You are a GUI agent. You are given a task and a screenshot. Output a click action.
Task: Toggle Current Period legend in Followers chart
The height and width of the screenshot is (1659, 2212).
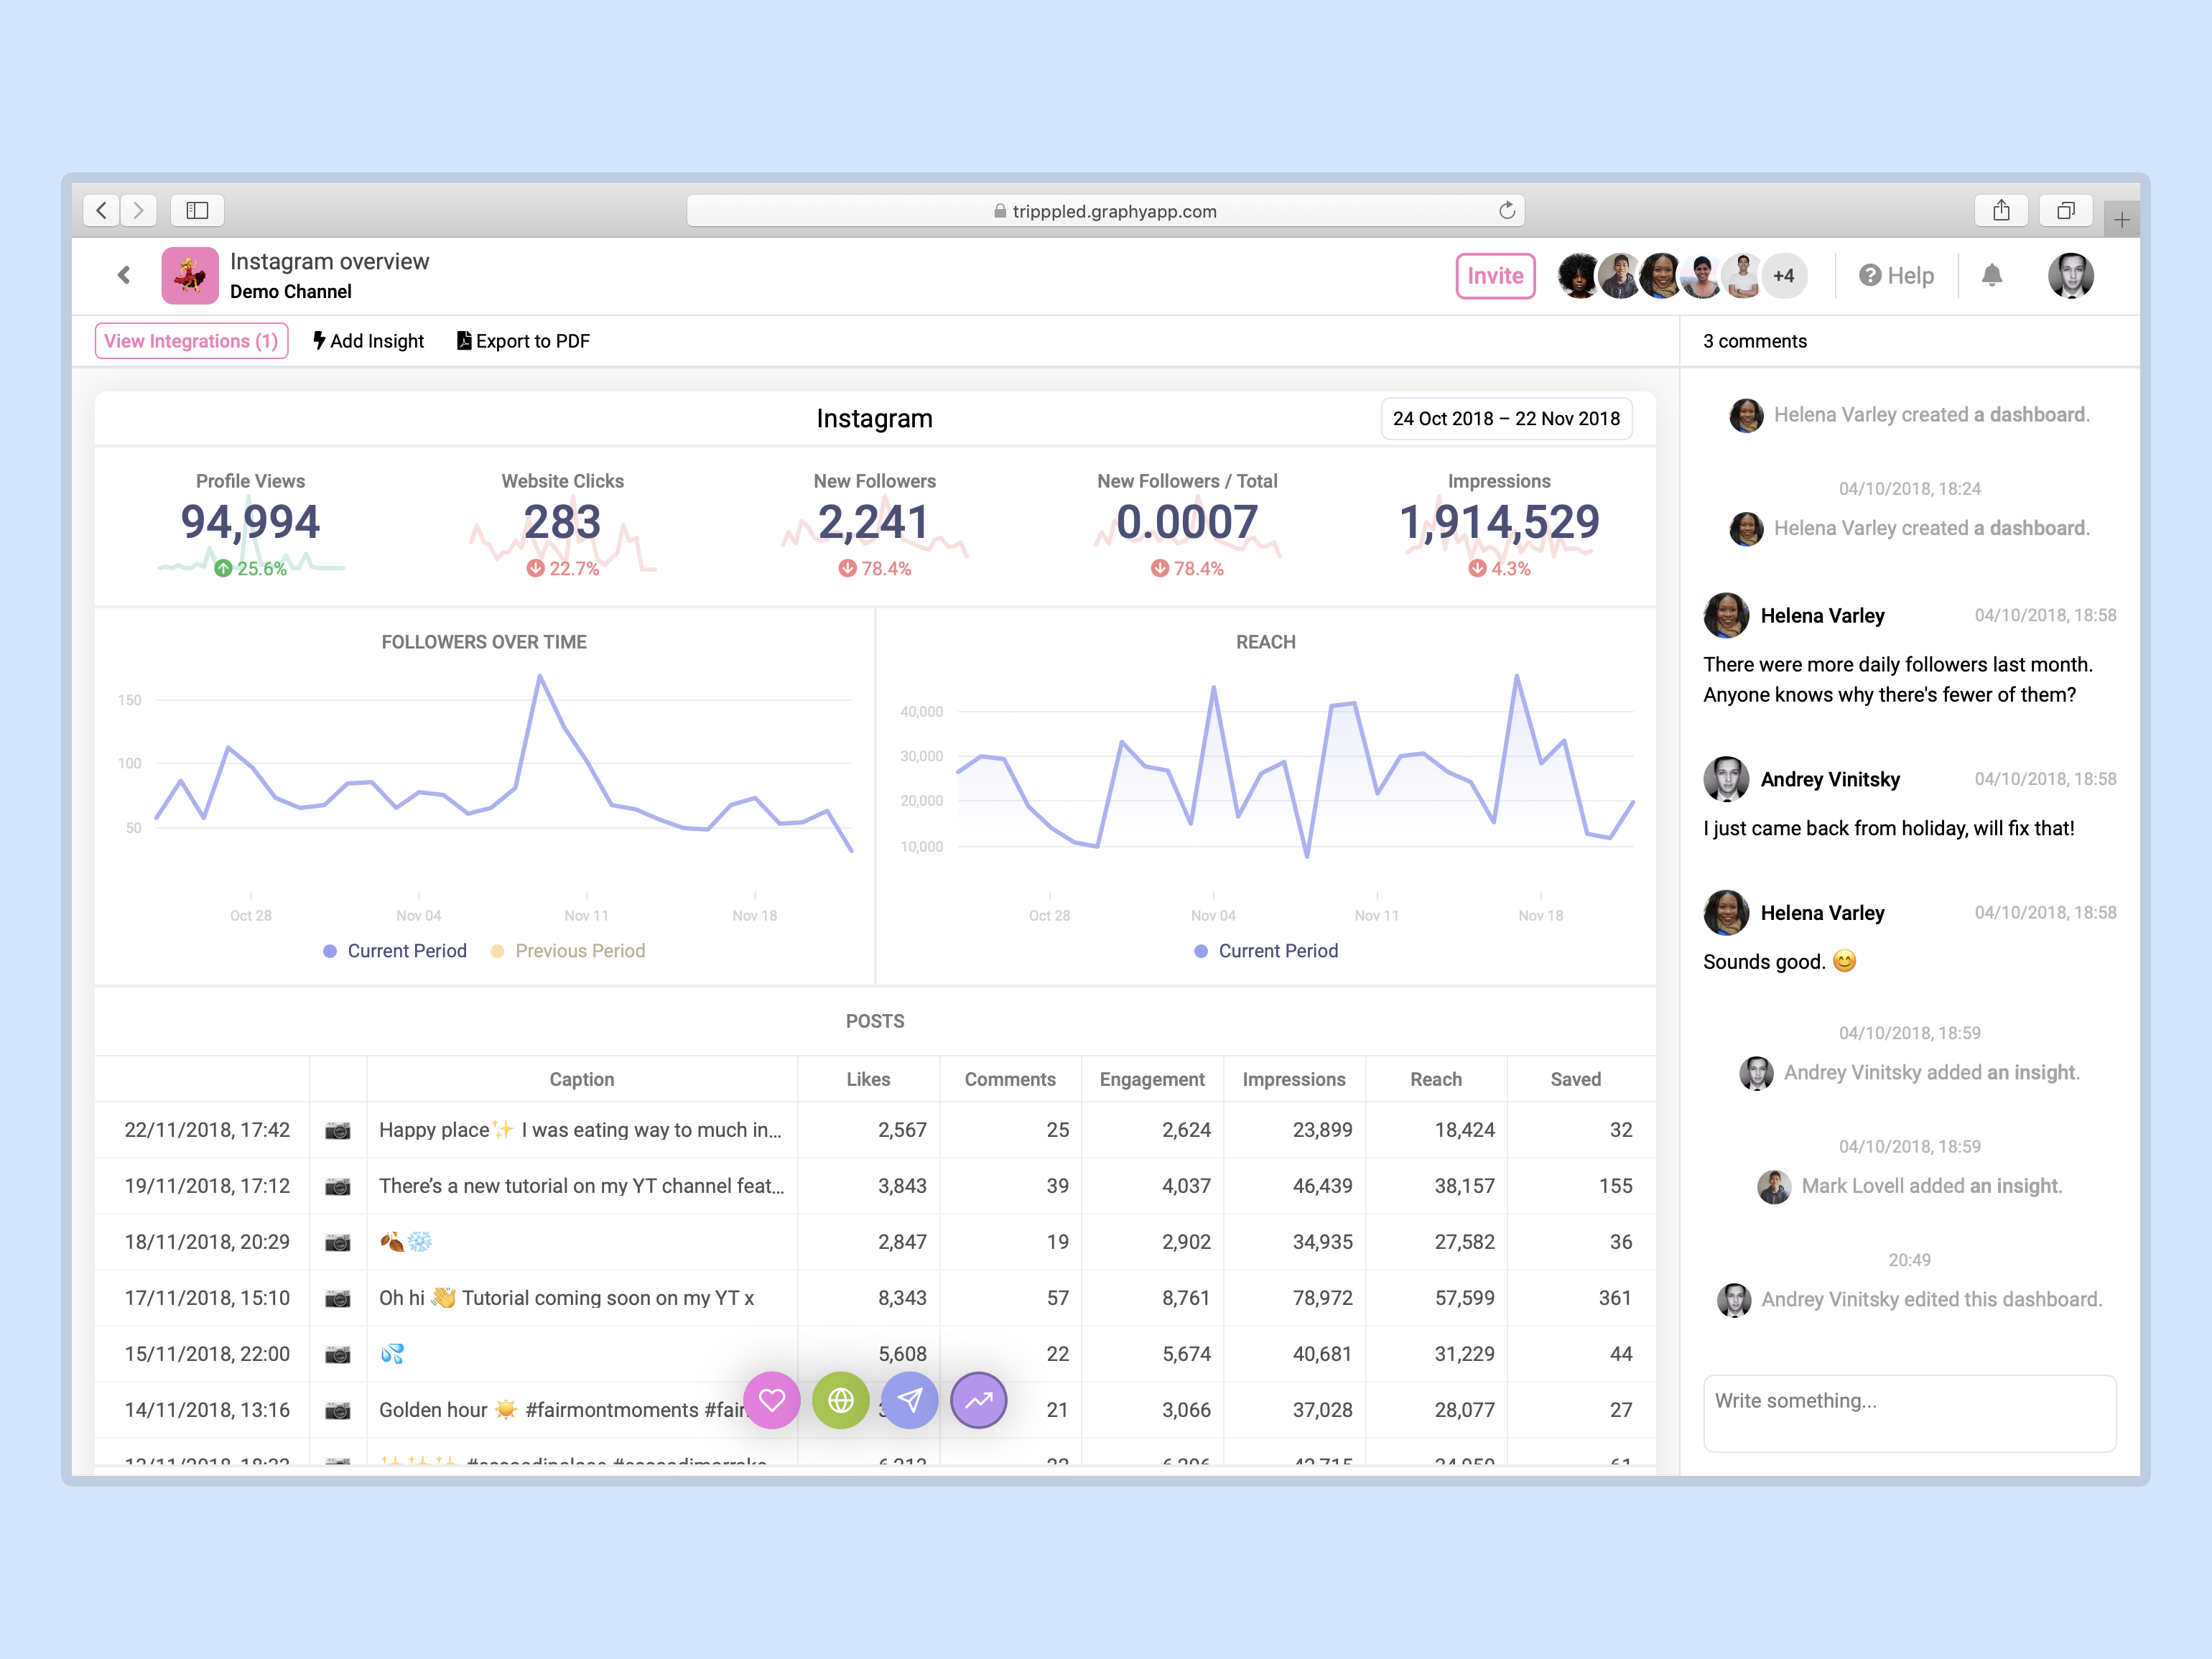pos(395,951)
